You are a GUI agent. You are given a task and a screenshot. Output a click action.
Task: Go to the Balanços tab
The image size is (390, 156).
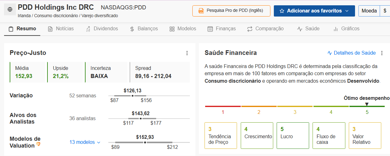[144, 29]
